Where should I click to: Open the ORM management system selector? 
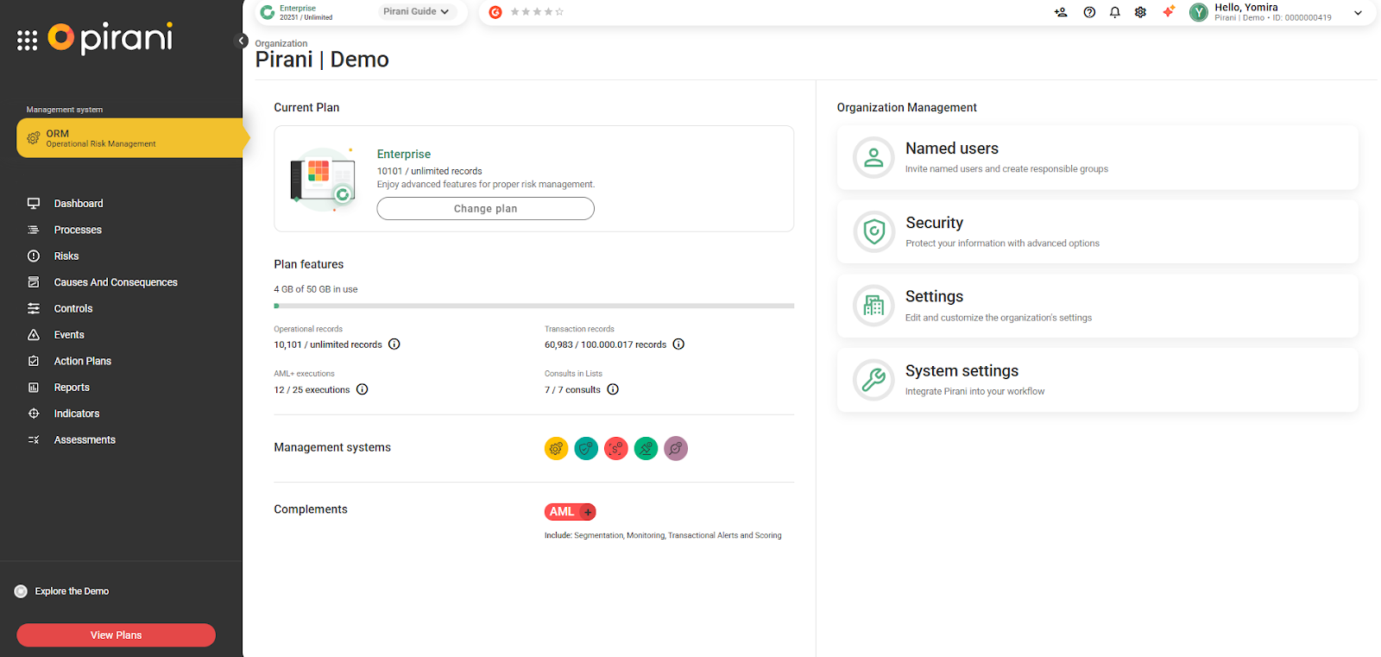click(x=129, y=138)
